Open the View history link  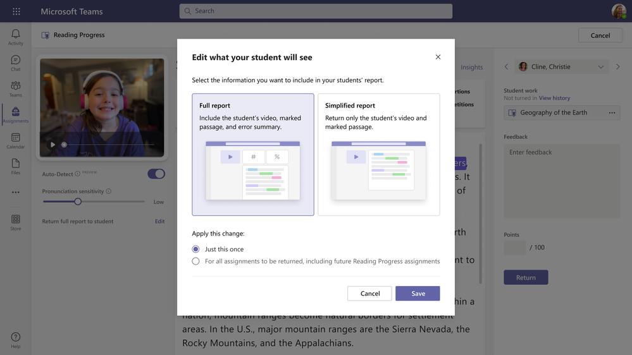click(x=554, y=98)
